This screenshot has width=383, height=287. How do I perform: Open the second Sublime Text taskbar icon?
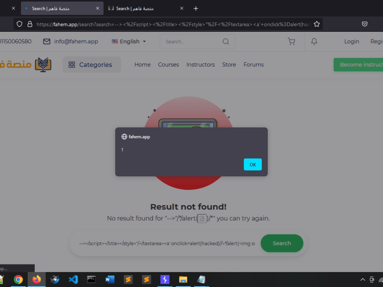147,279
